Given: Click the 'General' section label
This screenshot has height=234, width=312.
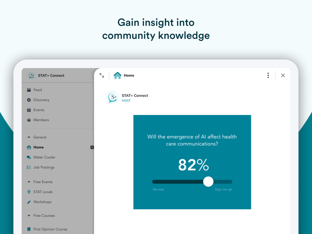Looking at the screenshot, I should click(x=40, y=137).
